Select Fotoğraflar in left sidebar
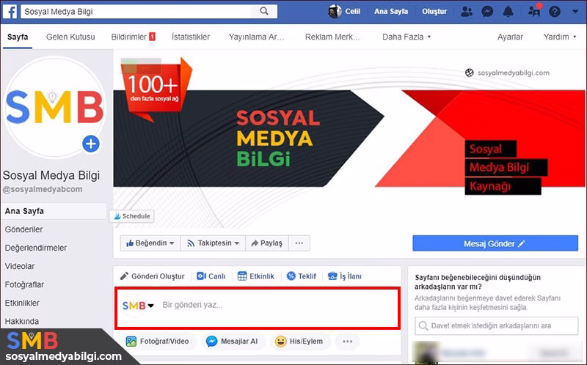 [x=24, y=284]
